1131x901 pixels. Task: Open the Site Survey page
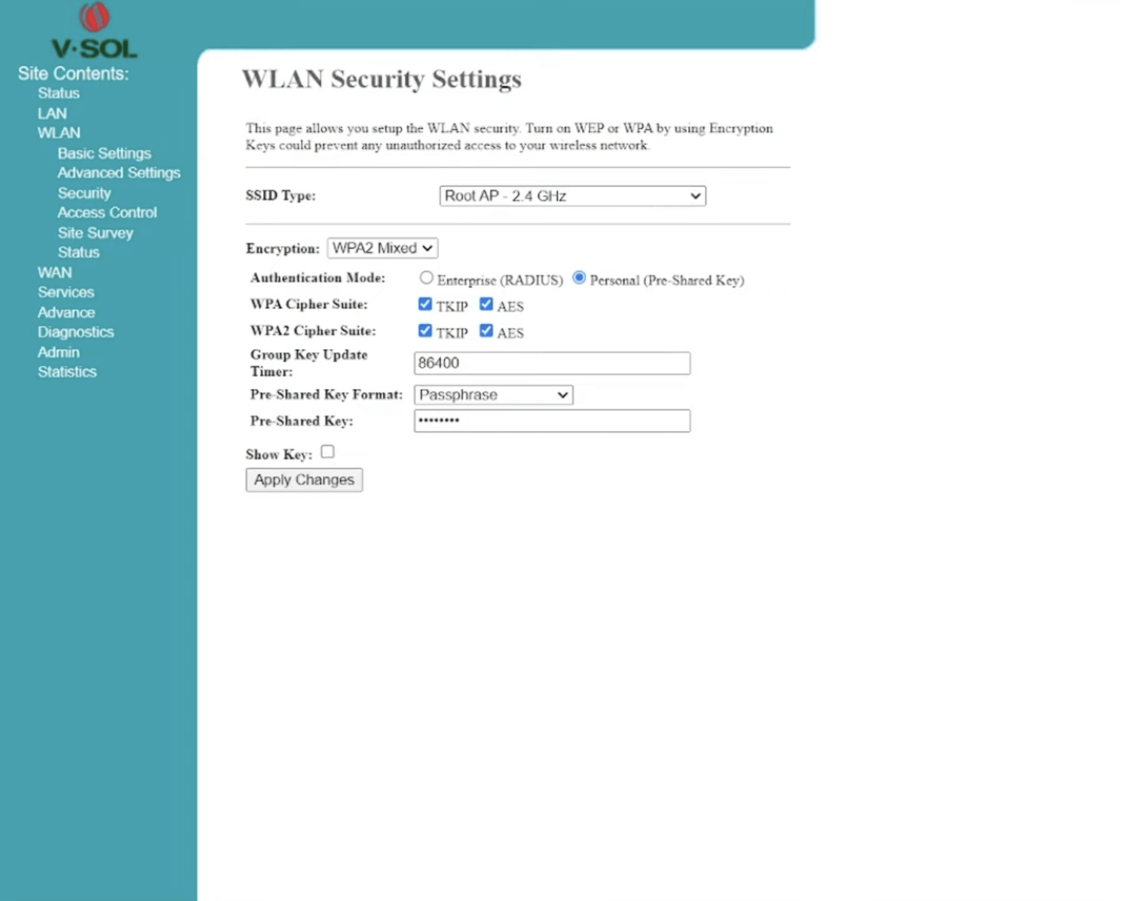pyautogui.click(x=95, y=233)
